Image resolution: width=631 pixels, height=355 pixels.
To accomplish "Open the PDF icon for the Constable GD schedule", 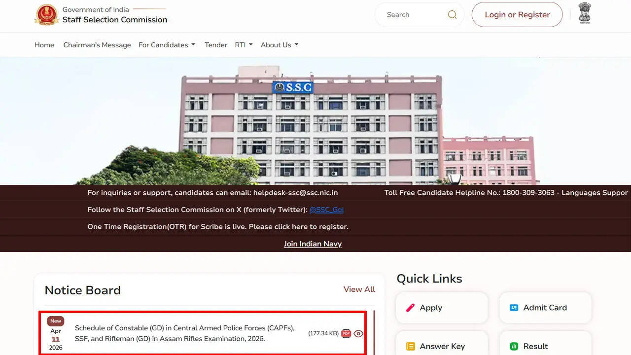I will (346, 333).
